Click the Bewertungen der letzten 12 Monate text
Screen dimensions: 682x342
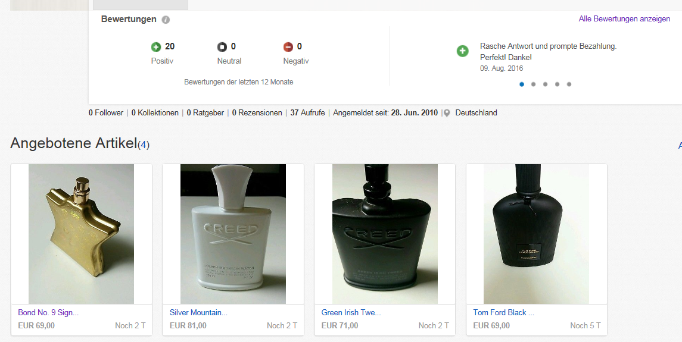(x=239, y=82)
